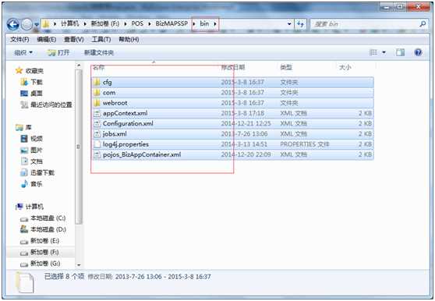Select POS in the address path
This screenshot has height=301, width=435.
[x=137, y=24]
